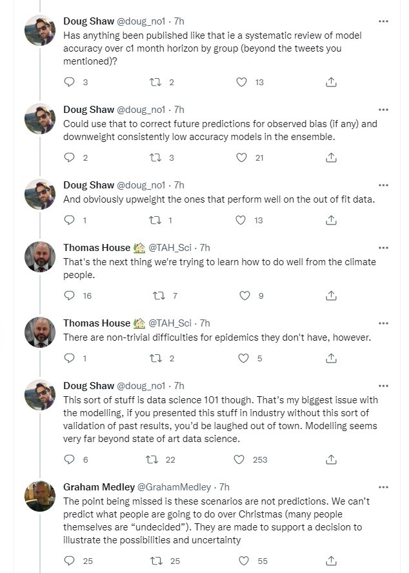
Task: Reply to Graham Medley's scenarios tweet
Action: click(70, 561)
